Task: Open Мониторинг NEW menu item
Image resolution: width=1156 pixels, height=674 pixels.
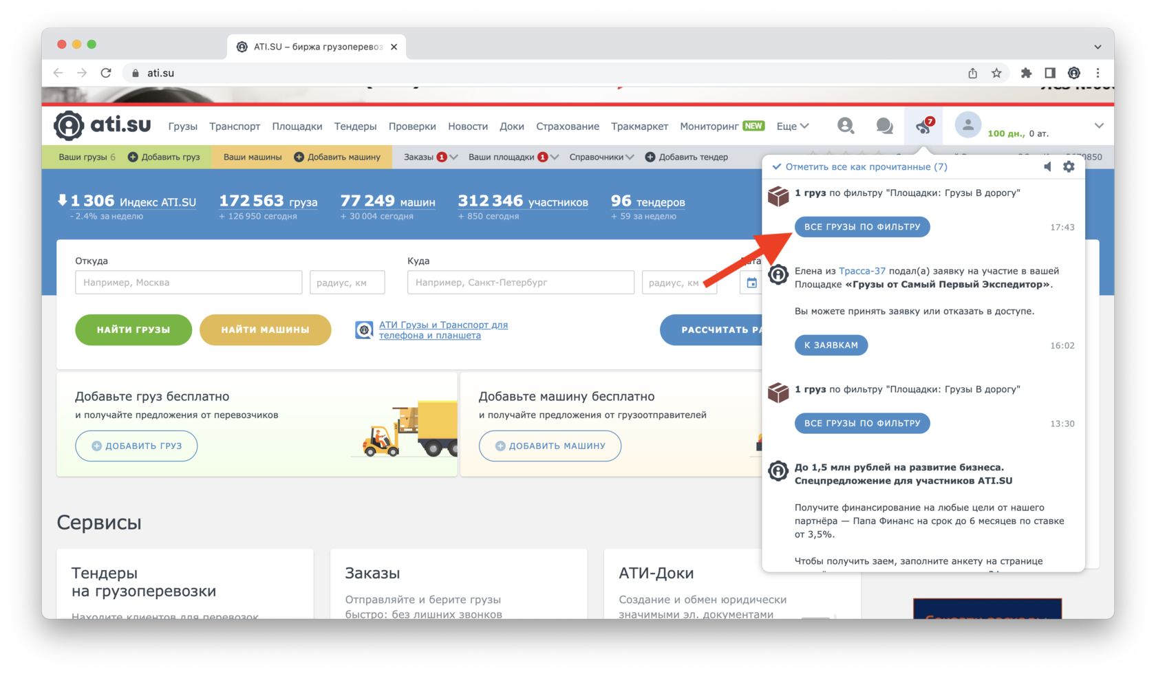Action: (722, 126)
